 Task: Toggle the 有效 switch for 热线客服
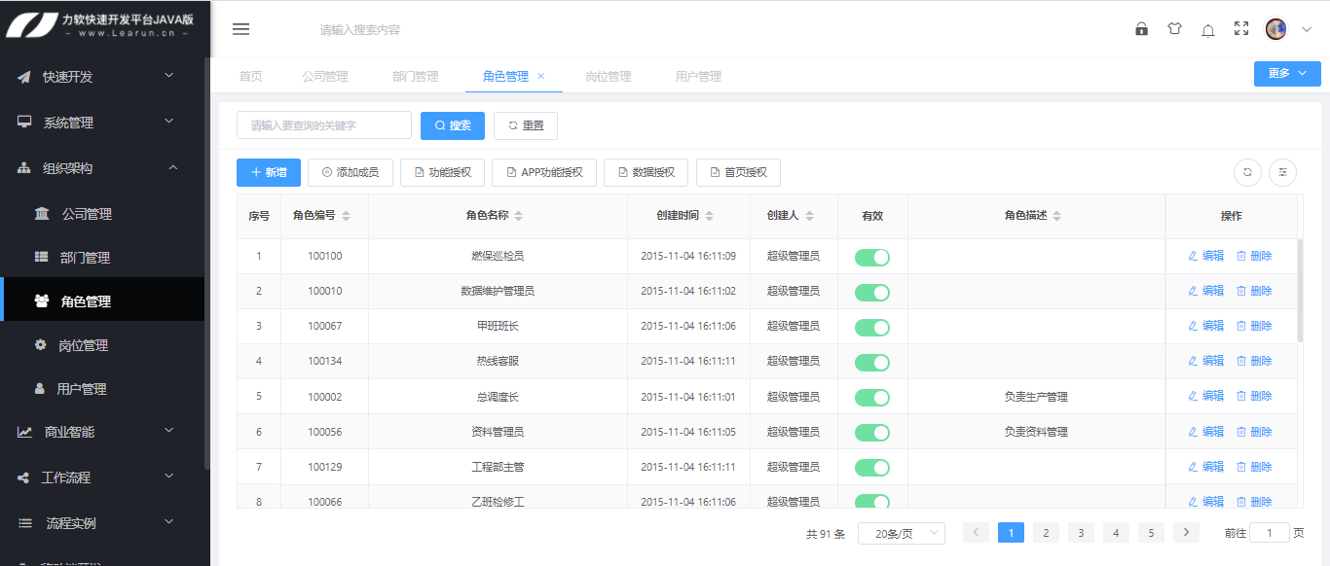pos(871,362)
